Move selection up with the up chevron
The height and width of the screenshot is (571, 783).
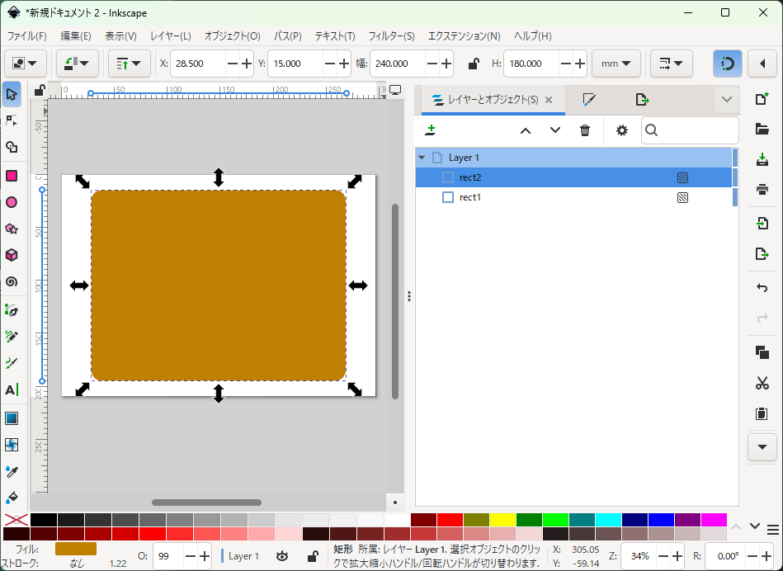point(526,130)
